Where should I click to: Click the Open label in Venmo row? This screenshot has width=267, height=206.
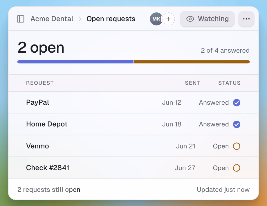click(x=221, y=146)
